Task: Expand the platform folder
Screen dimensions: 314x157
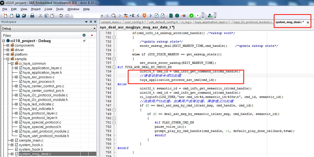Action: 8,54
